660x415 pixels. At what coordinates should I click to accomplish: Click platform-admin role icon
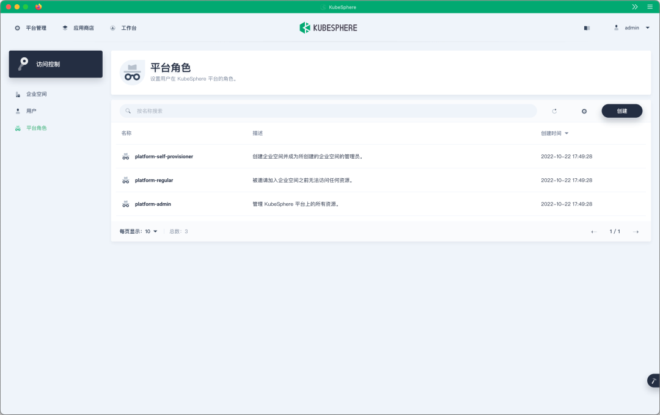click(x=125, y=204)
